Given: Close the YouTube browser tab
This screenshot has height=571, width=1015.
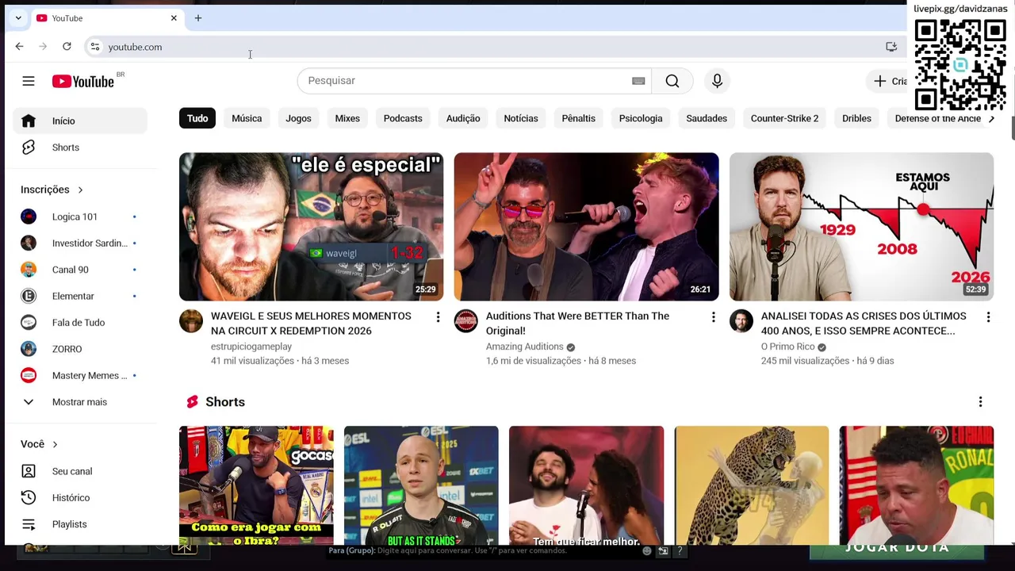Looking at the screenshot, I should click(174, 18).
